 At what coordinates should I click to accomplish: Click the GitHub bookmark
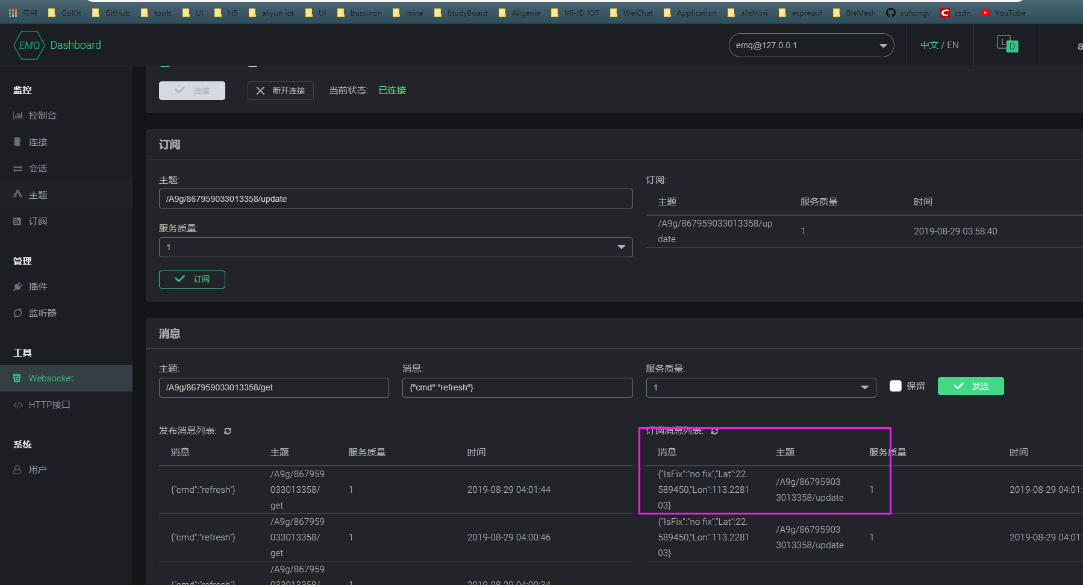pyautogui.click(x=111, y=13)
